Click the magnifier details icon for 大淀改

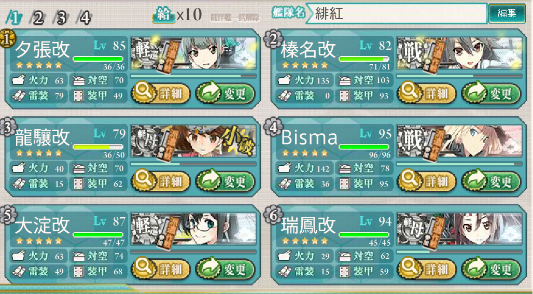144,268
